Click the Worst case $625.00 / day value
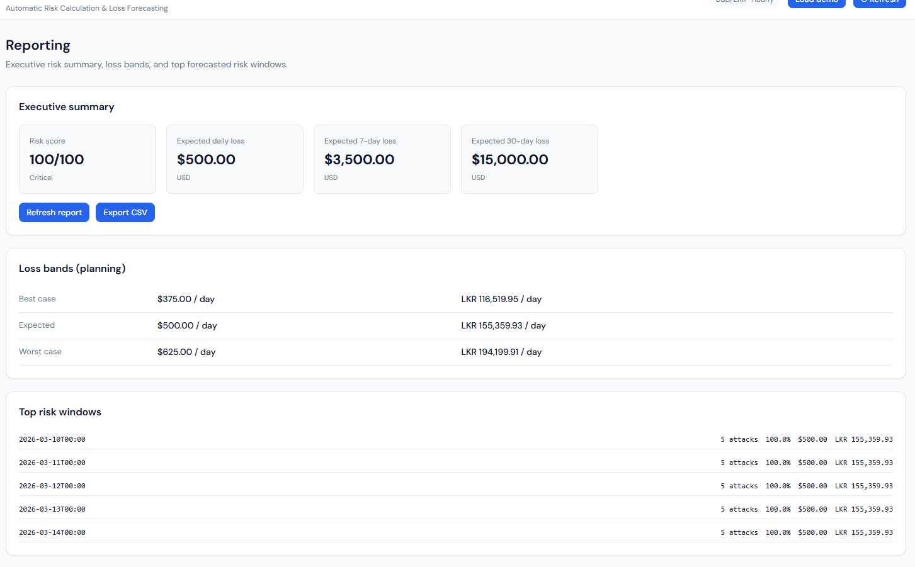This screenshot has width=915, height=567. pos(186,352)
